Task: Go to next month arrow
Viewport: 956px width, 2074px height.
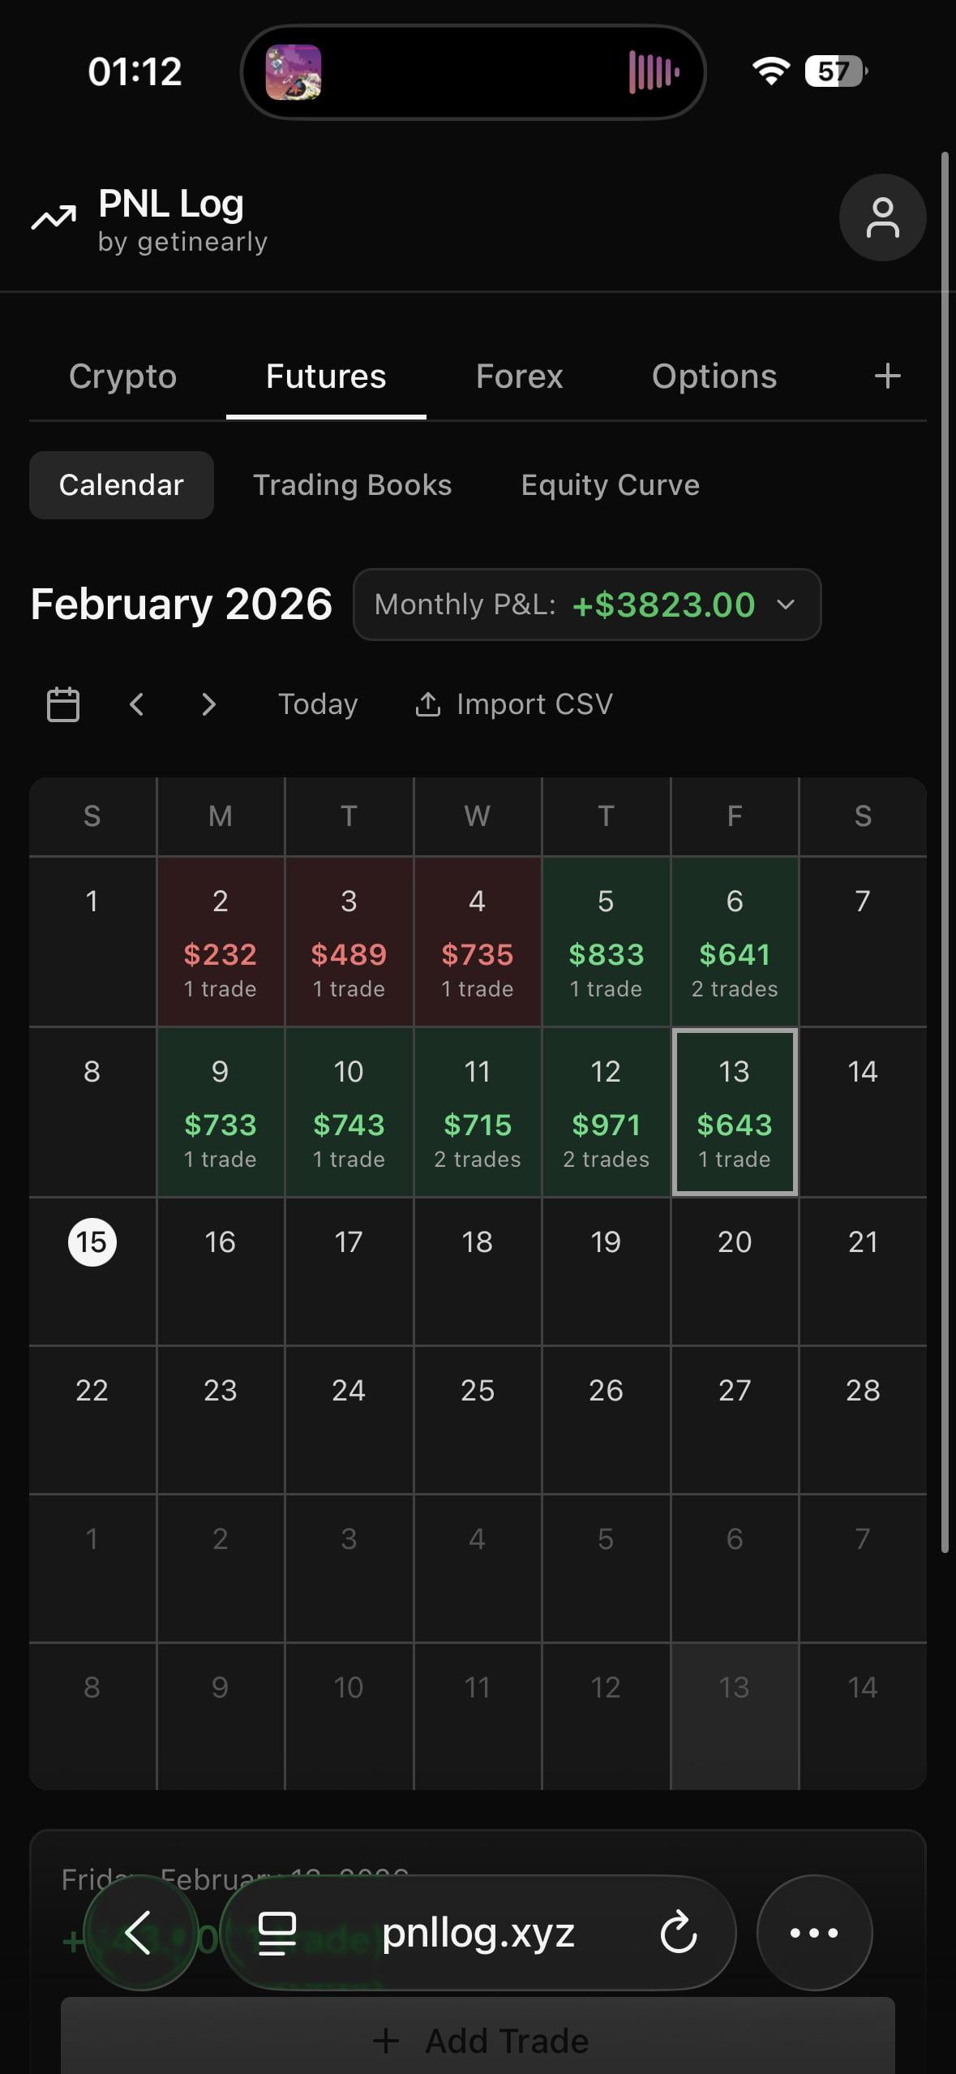Action: 208,704
